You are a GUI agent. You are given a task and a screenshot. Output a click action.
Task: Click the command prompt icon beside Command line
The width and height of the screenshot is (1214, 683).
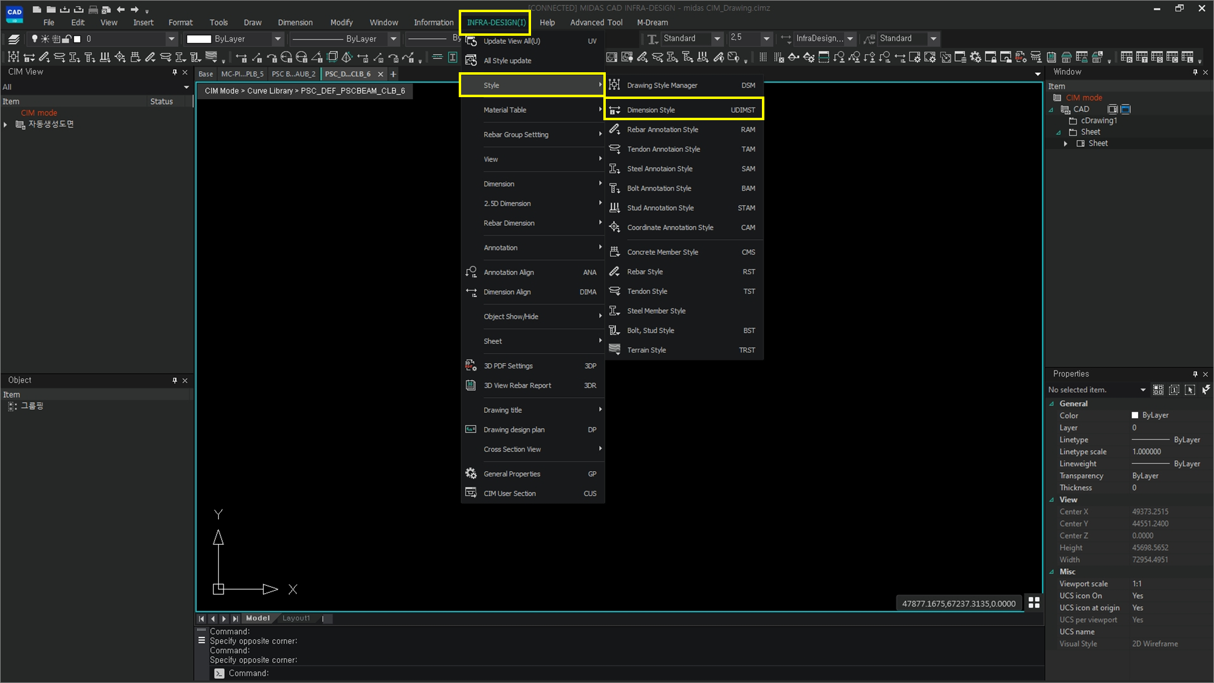pyautogui.click(x=219, y=673)
